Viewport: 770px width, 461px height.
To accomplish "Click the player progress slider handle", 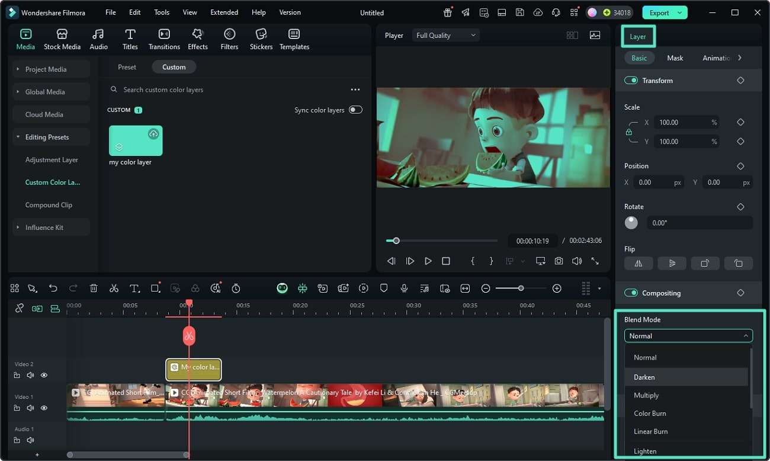I will (x=396, y=241).
